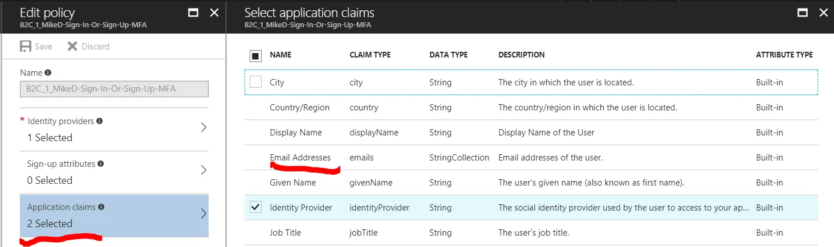Screen dimensions: 834x247
Task: Click info icon next to Name label
Action: (48, 73)
